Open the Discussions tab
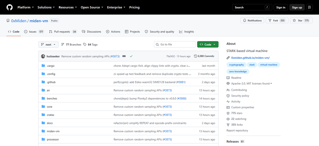 [92, 32]
